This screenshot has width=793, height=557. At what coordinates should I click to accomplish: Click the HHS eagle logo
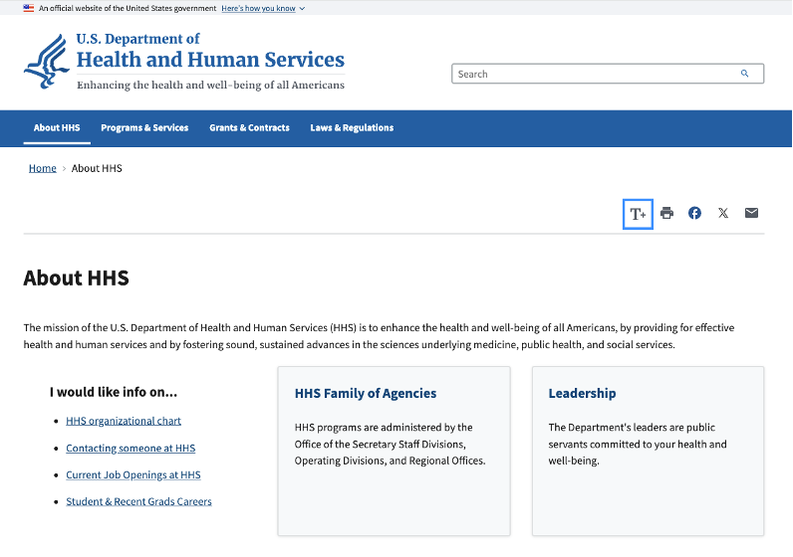point(47,61)
